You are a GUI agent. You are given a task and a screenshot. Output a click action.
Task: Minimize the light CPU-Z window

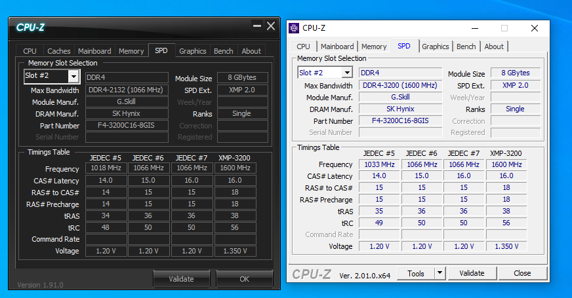[475, 28]
